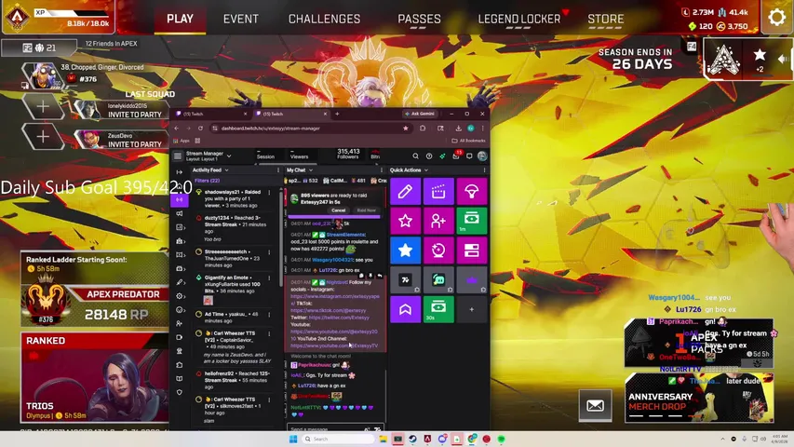Viewport: 794px width, 447px height.
Task: Open the STORE tab
Action: click(x=605, y=19)
